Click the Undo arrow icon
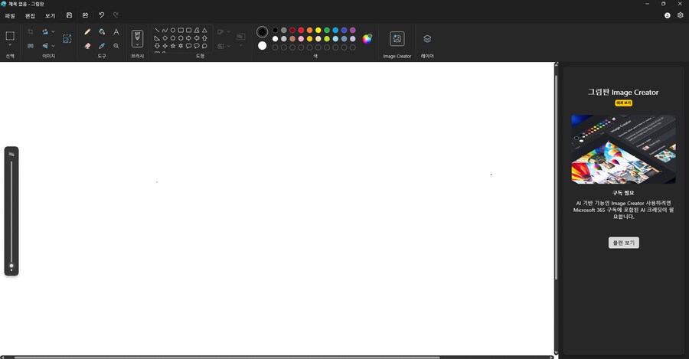 point(101,15)
